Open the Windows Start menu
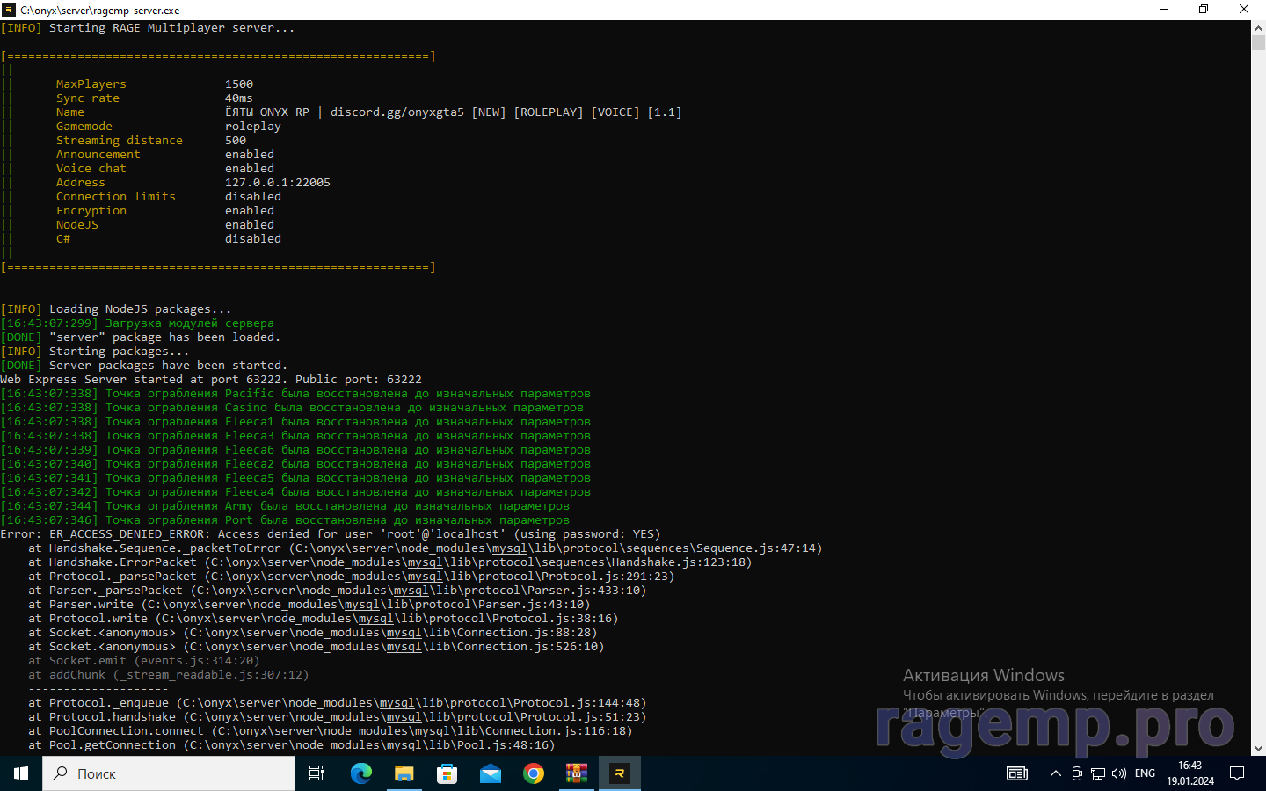Viewport: 1266px width, 791px height. 21,773
